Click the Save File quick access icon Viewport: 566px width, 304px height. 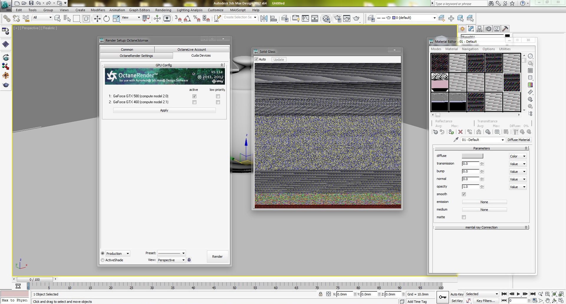pyautogui.click(x=31, y=3)
